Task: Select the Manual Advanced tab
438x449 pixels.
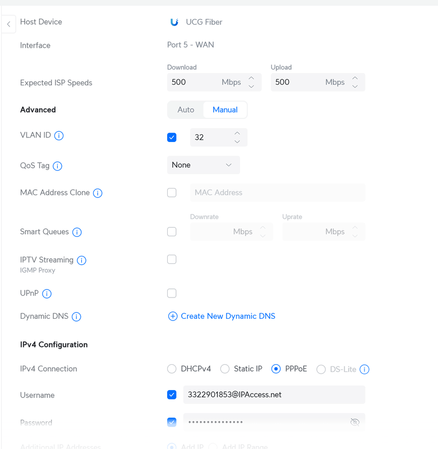Action: coord(225,109)
